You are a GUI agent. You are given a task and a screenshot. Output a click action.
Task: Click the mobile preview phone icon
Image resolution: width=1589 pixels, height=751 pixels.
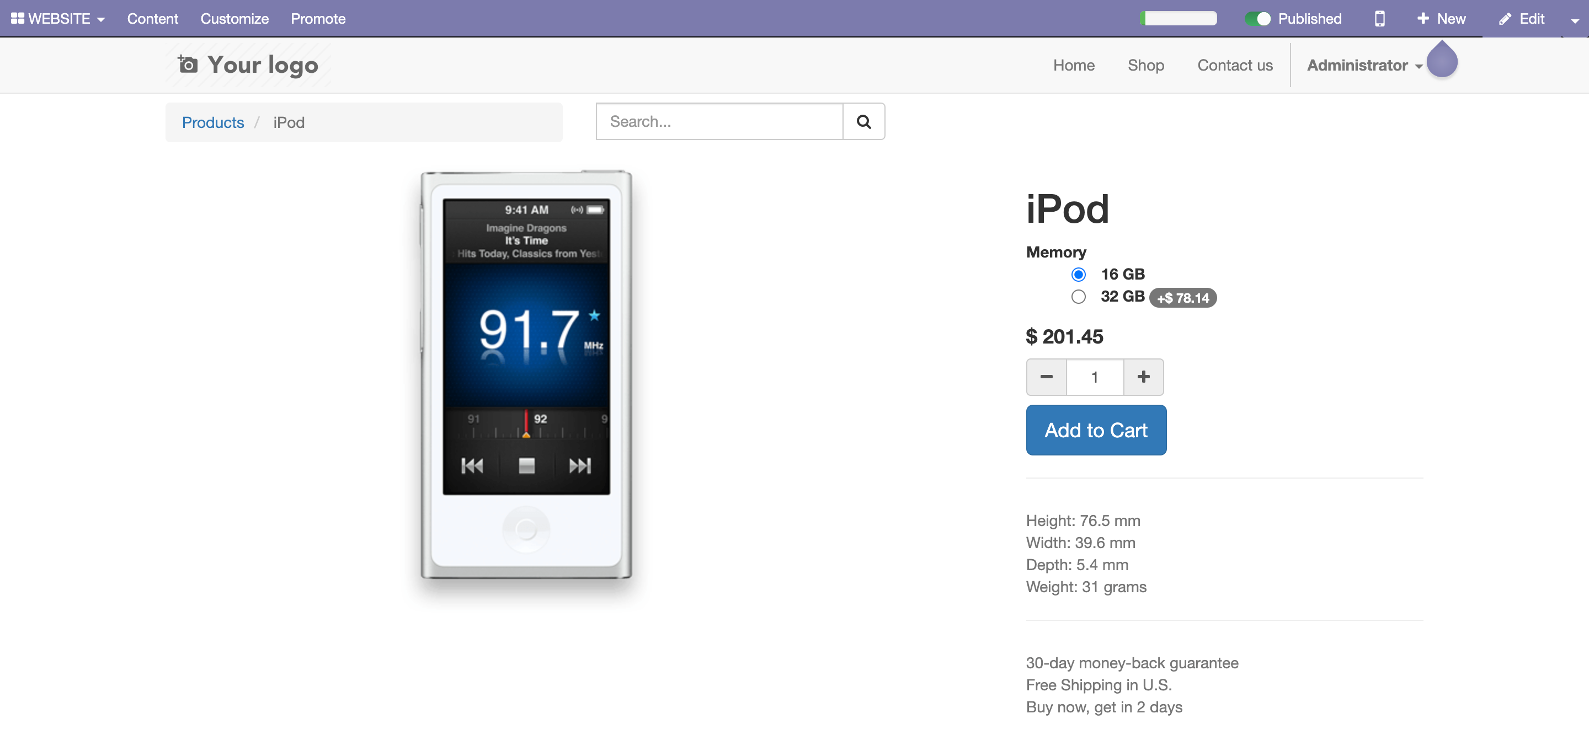coord(1379,19)
